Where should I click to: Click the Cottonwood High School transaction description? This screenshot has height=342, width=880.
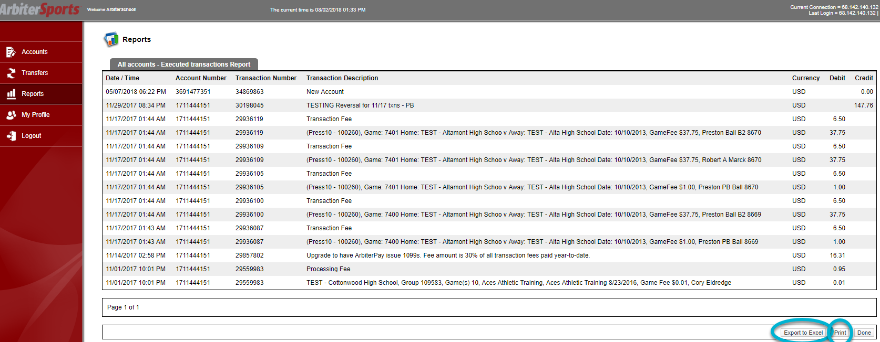pos(519,283)
